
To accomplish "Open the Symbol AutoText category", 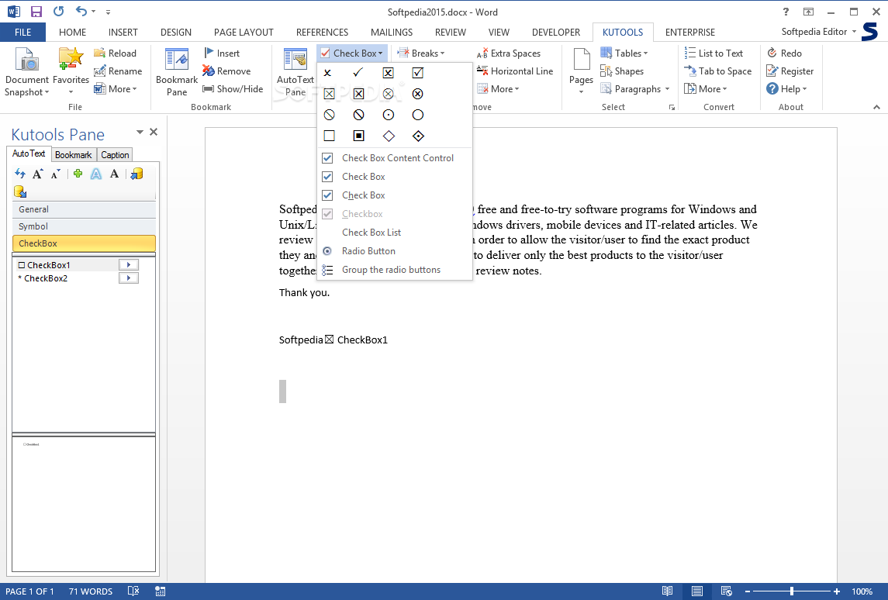I will 84,226.
